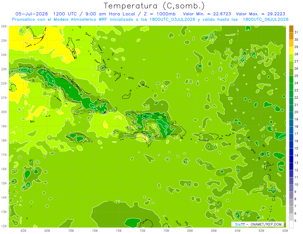Click the 66W longitude axis label
This screenshot has width=303, height=234.
click(214, 230)
